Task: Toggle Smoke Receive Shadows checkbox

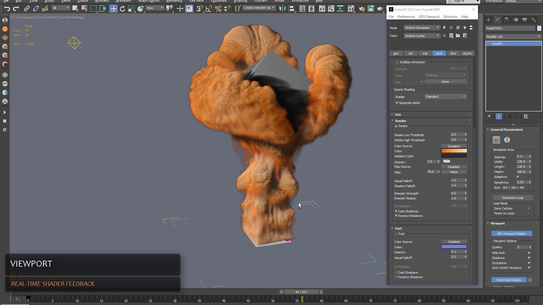Action: click(x=396, y=216)
